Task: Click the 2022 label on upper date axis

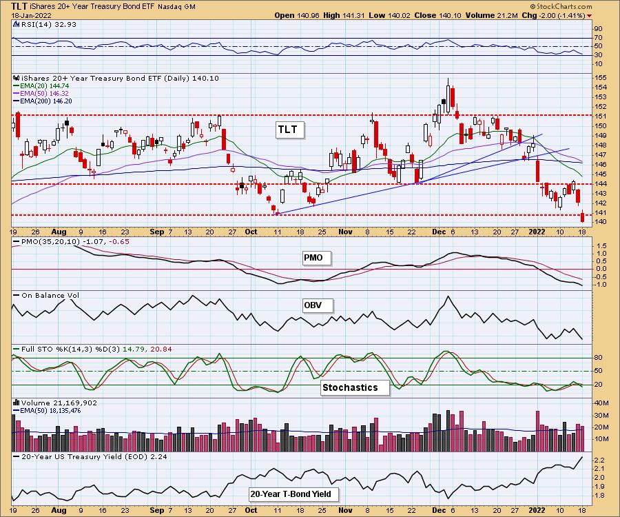Action: click(537, 232)
